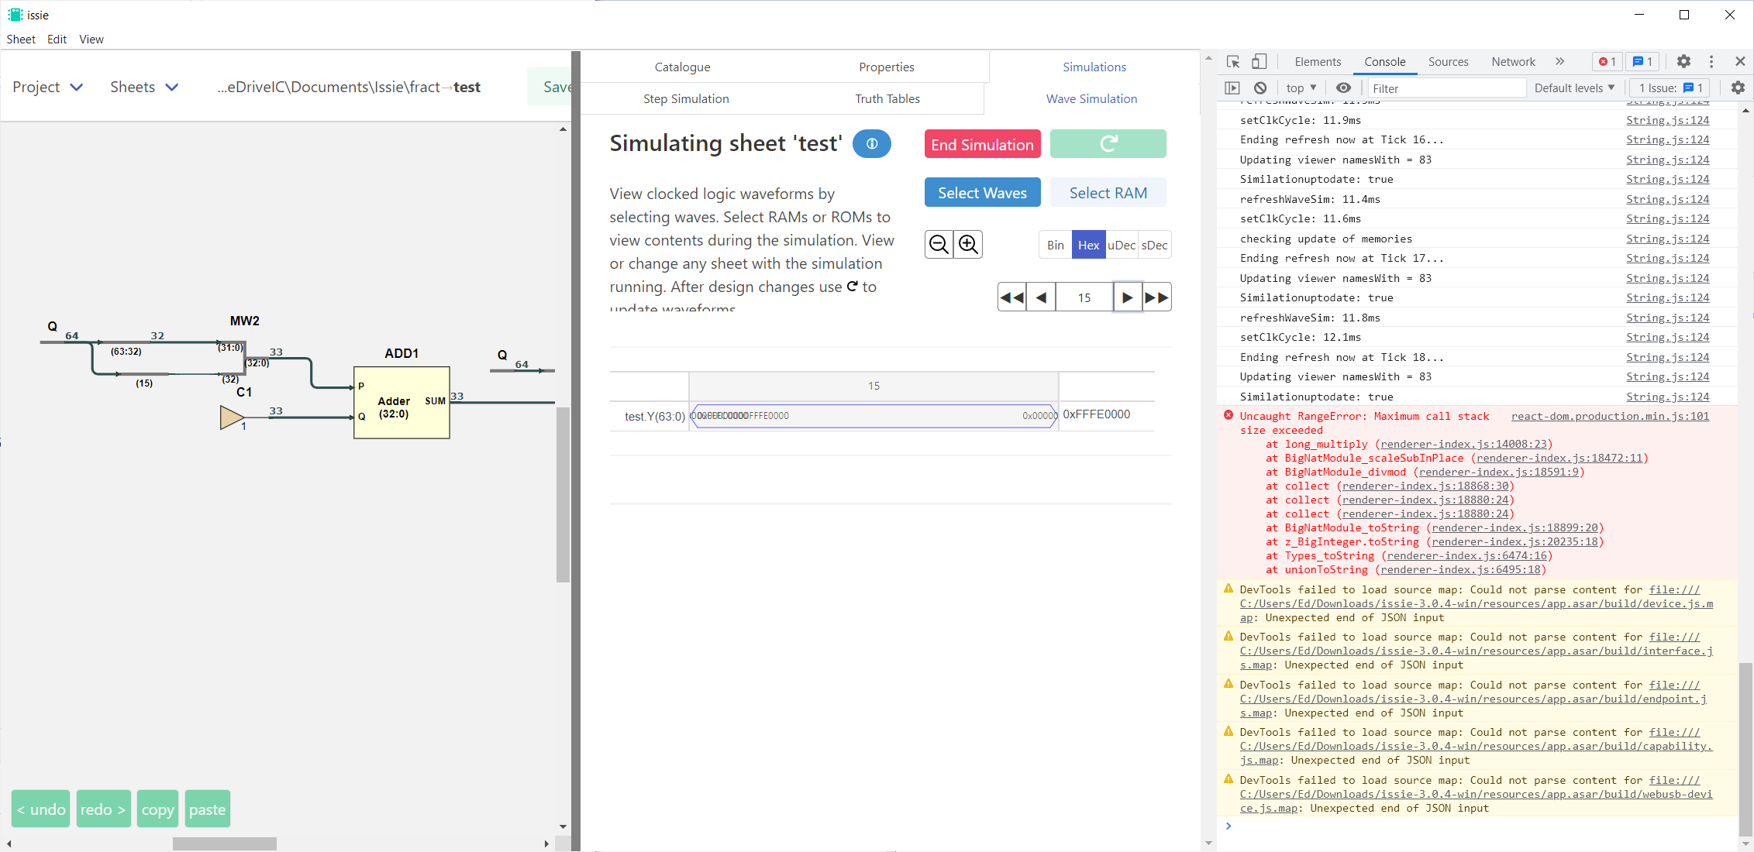Select RAM contents to view

[1108, 192]
